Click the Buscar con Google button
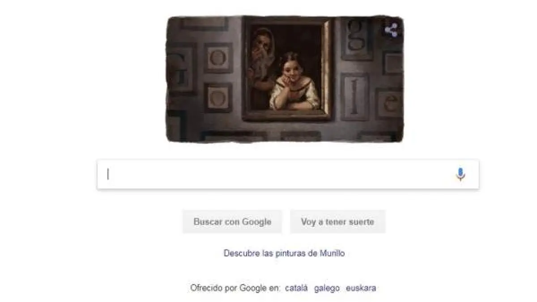This screenshot has height=302, width=537. [232, 222]
